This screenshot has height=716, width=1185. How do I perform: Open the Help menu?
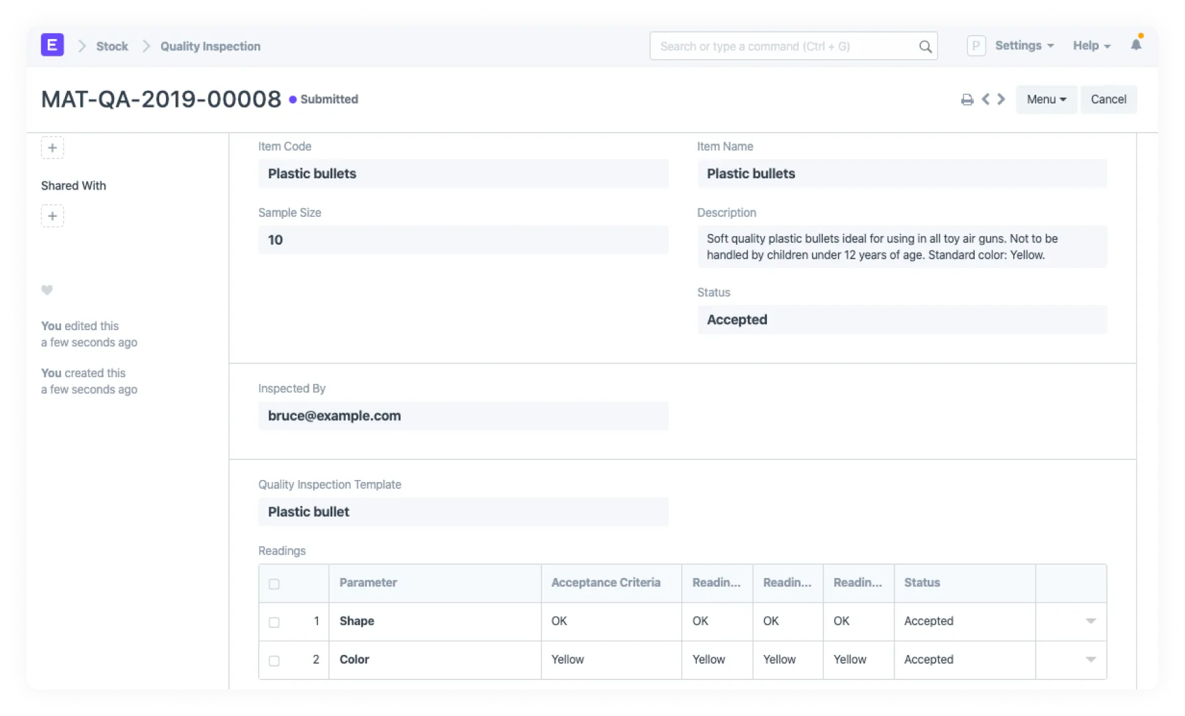1091,46
